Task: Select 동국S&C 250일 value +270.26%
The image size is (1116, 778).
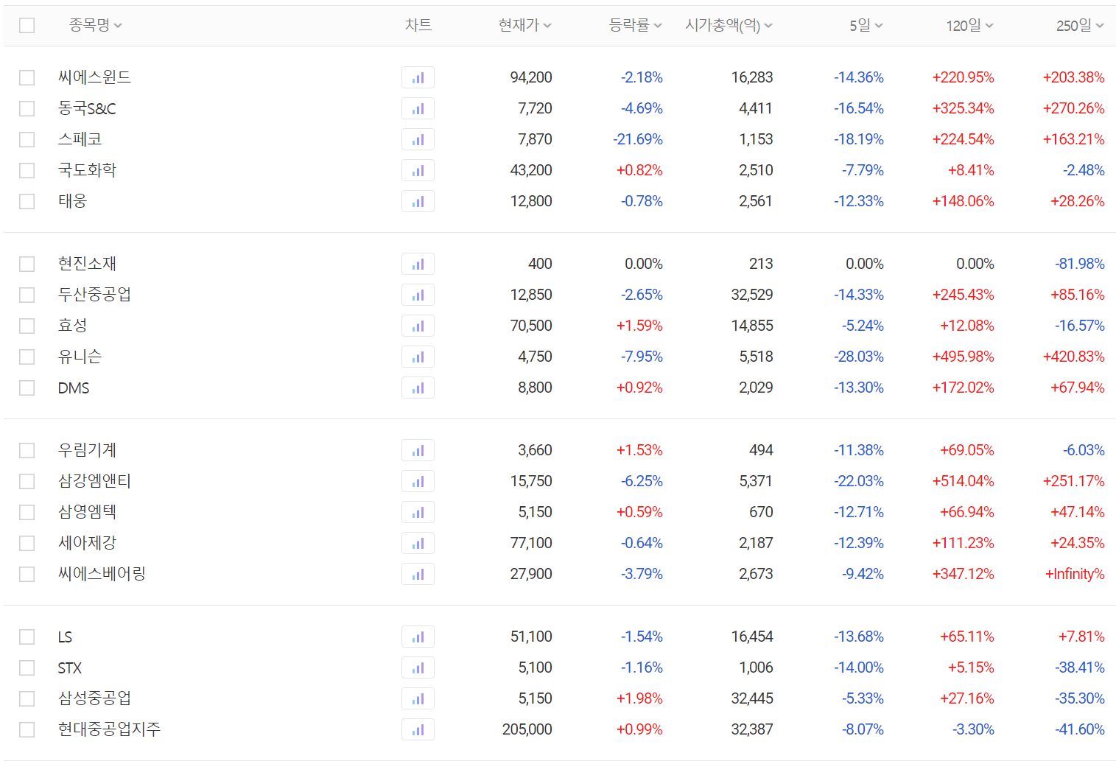Action: coord(1074,108)
